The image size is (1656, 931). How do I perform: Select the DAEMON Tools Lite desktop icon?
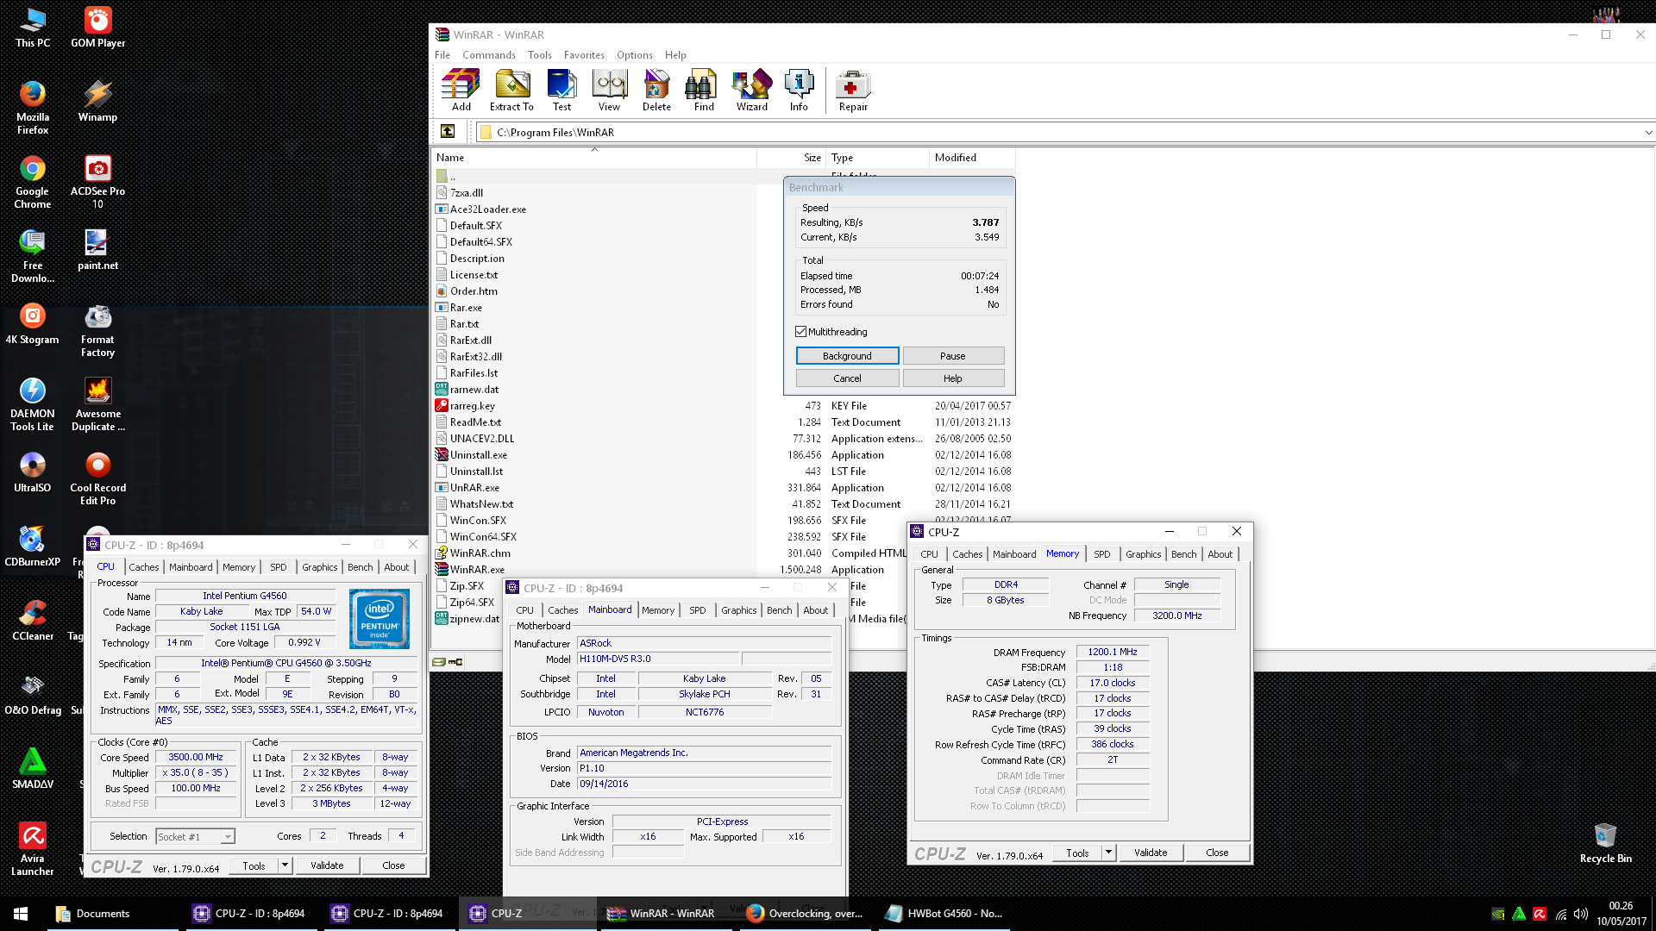point(33,404)
